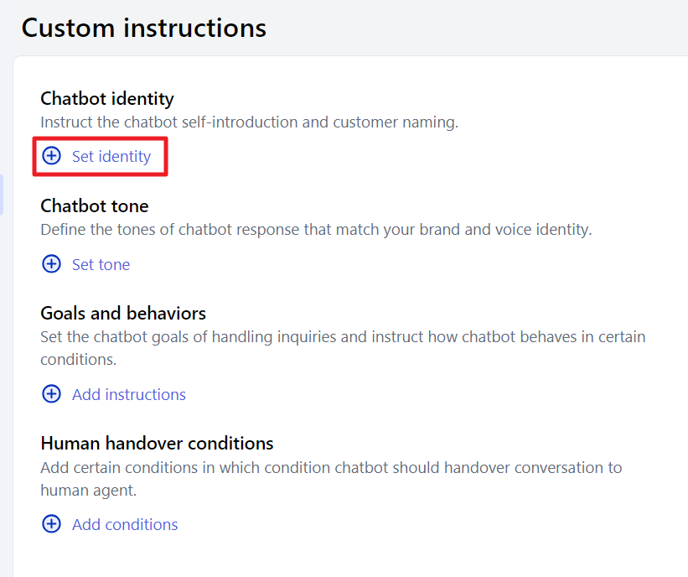688x577 pixels.
Task: Select the highlighted sidebar strip at left edge
Action: [x=2, y=194]
